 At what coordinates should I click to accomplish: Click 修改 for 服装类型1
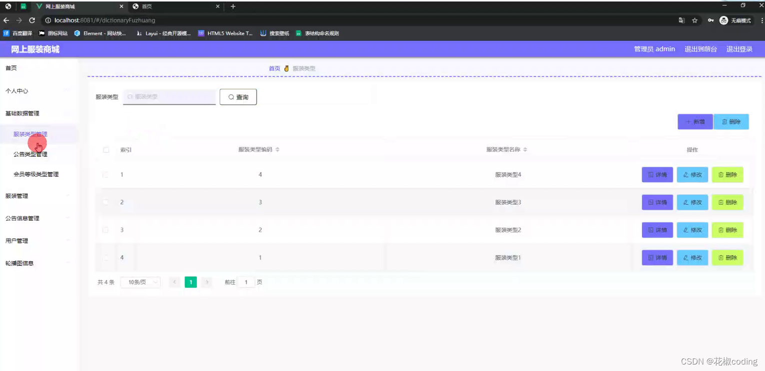[692, 258]
